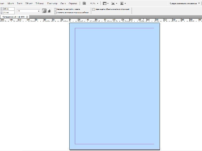Enable 'Показать наложение страницы-шаблона' checkbox

point(55,13)
